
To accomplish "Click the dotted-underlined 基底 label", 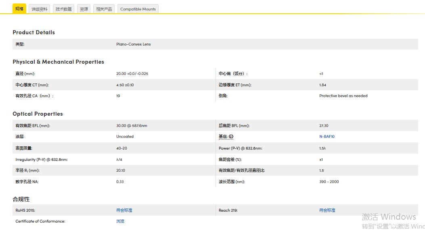I will pos(223,137).
